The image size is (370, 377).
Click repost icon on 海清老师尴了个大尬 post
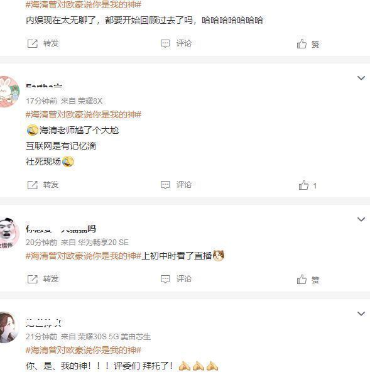pos(33,185)
